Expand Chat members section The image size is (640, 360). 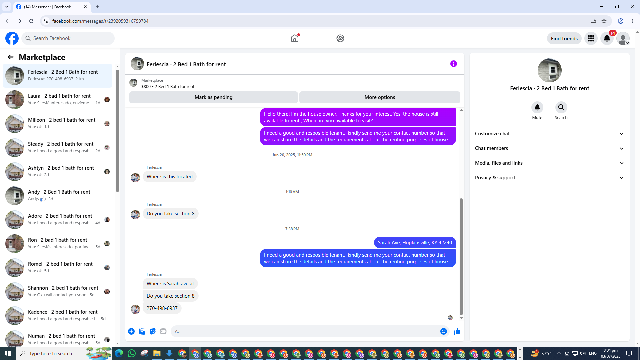coord(549,148)
